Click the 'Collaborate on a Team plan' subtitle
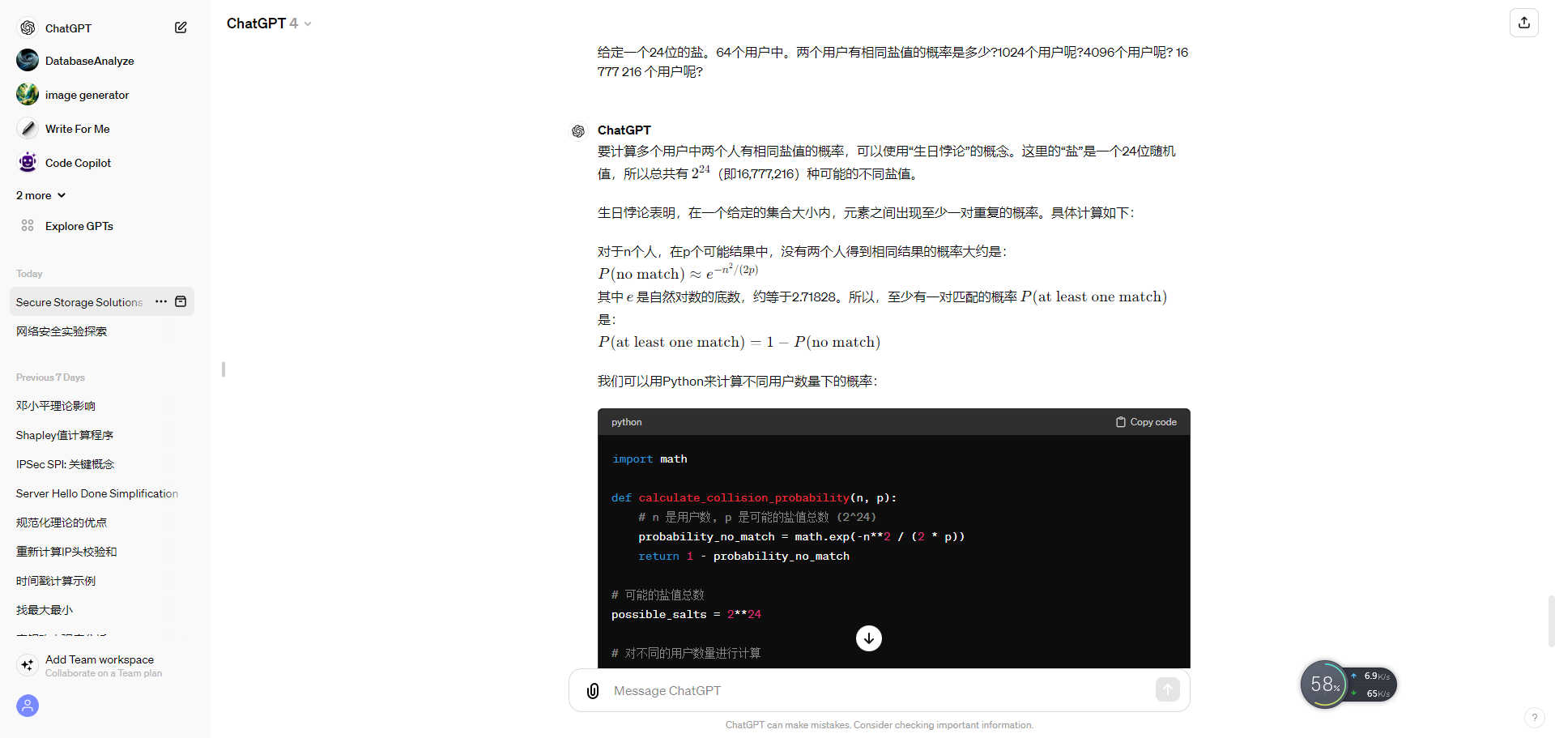 click(x=104, y=673)
